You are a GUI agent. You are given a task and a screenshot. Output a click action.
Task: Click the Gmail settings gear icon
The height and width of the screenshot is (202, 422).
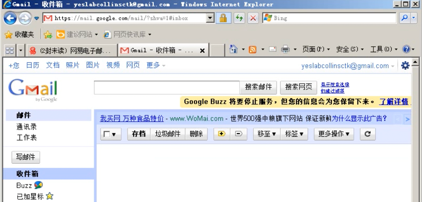click(x=405, y=66)
